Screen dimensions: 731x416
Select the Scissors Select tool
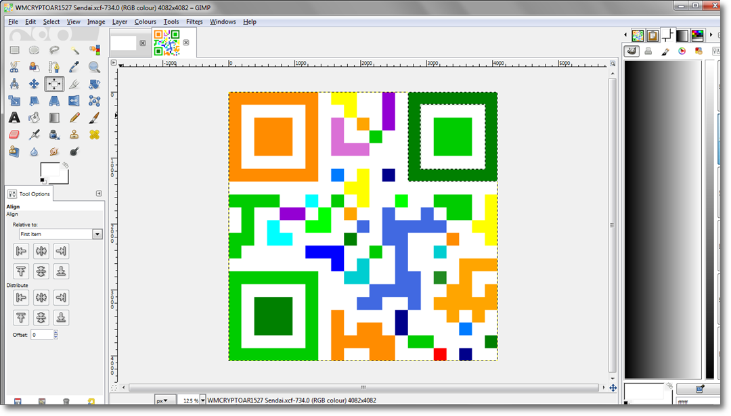pos(14,67)
